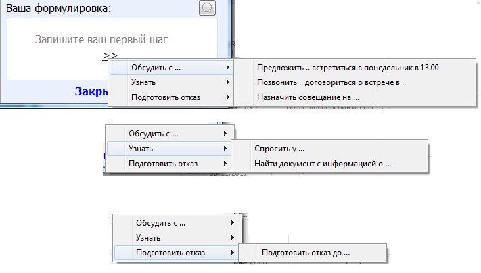Expand submenu arrow on highlighted Обсудить с ...
The height and width of the screenshot is (273, 481).
click(228, 68)
